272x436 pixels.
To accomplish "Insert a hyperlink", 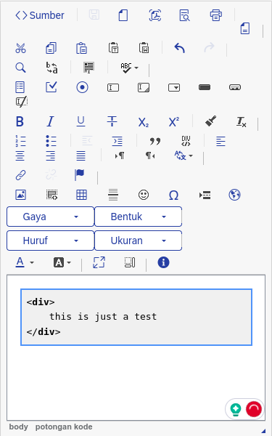I will point(20,175).
